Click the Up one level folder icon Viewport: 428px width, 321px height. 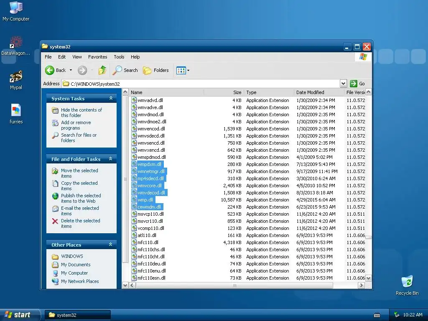(x=102, y=70)
